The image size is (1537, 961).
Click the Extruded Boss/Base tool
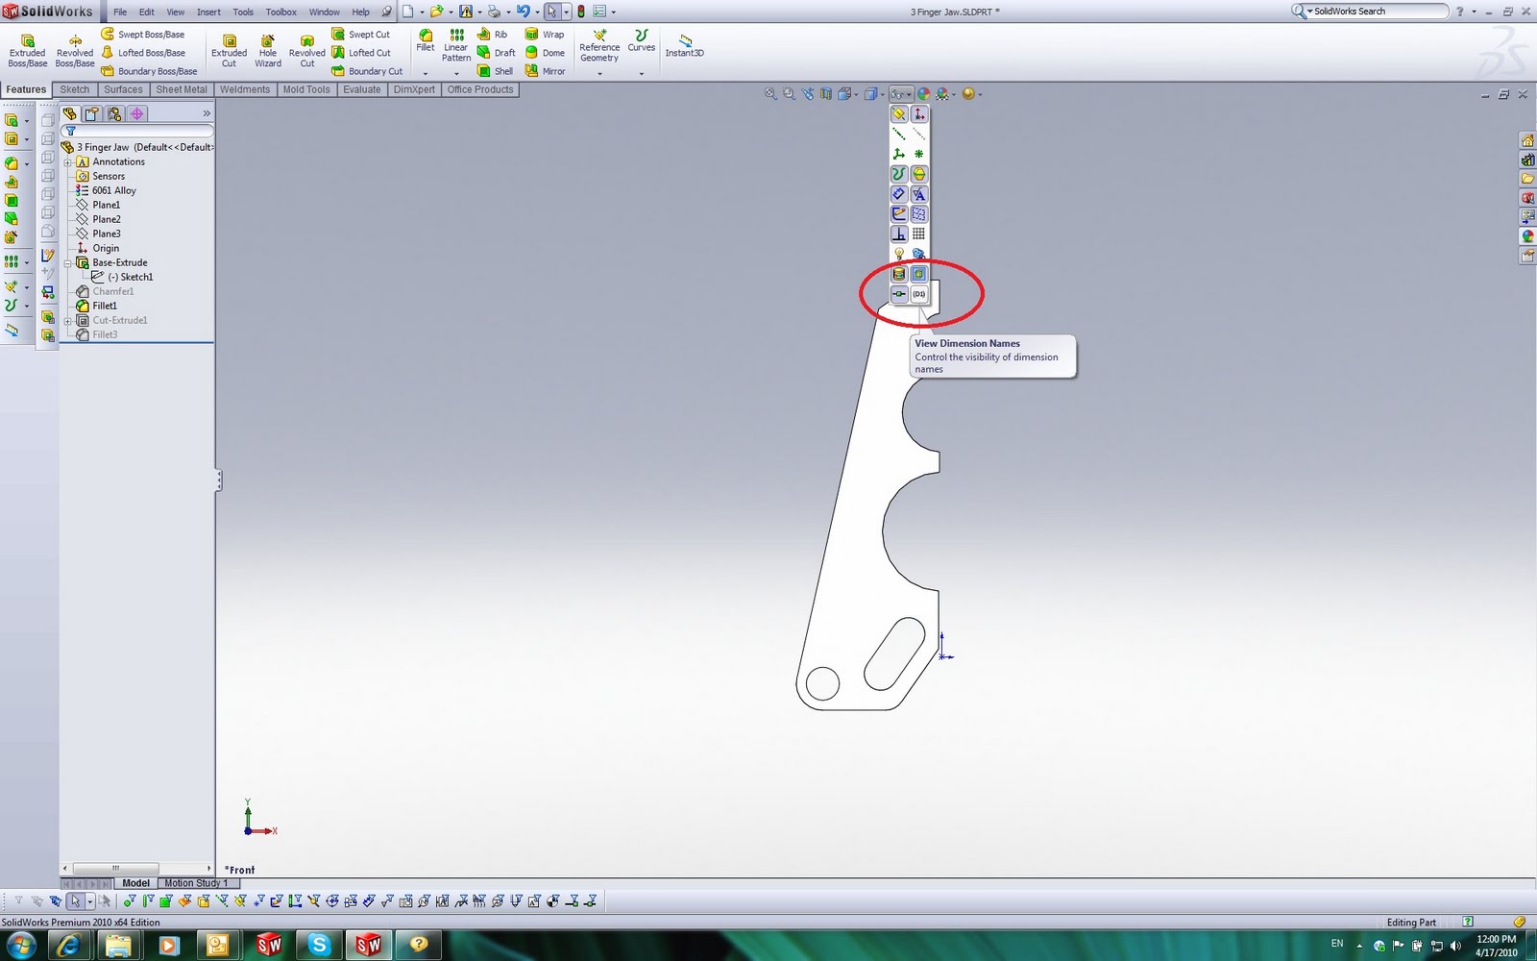[x=28, y=51]
